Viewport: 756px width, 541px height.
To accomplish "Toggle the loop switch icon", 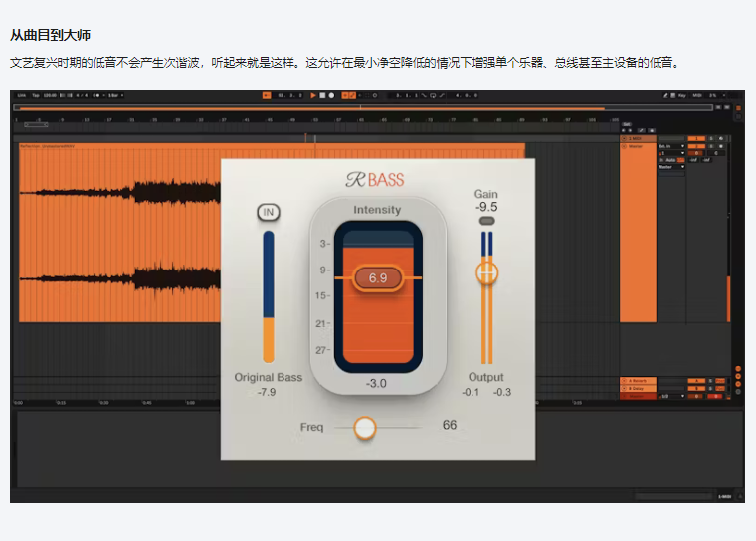I will click(x=433, y=95).
